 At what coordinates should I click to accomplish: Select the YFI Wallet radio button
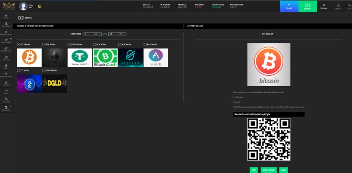pyautogui.click(x=18, y=70)
